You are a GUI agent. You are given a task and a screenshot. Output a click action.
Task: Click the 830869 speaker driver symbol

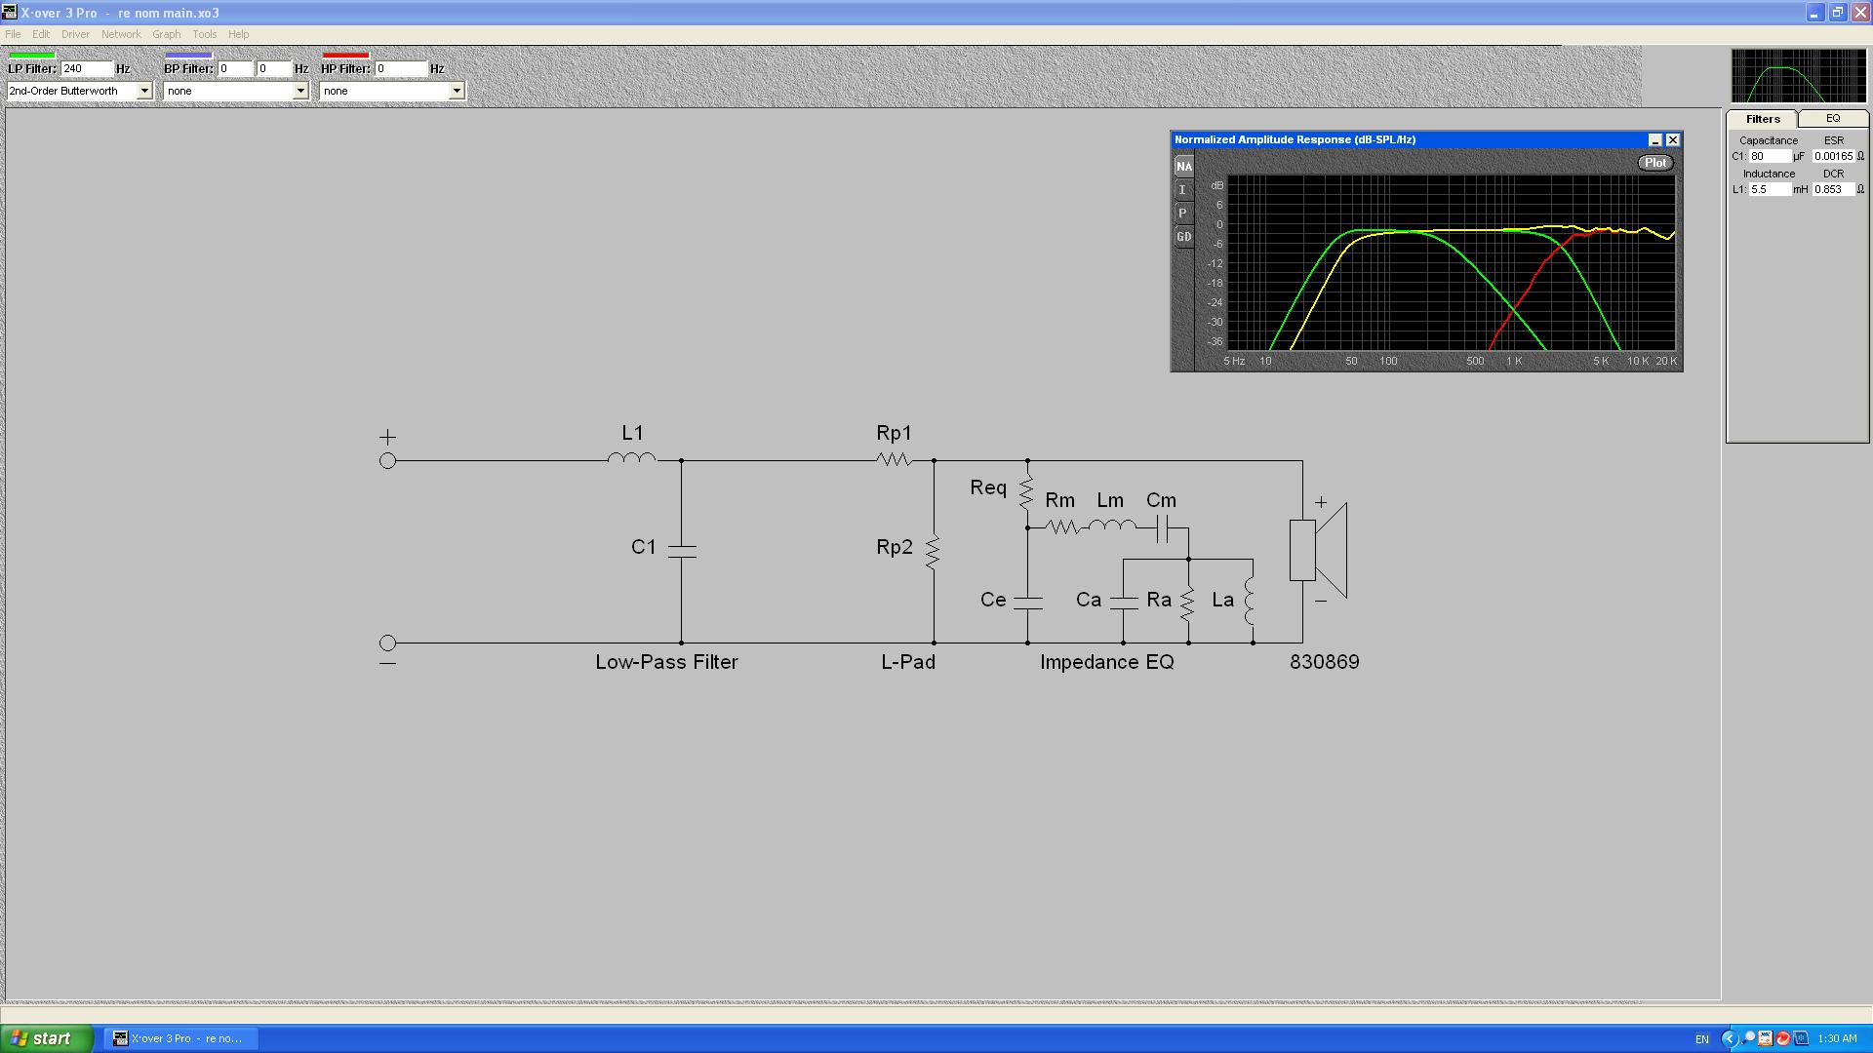click(x=1318, y=551)
